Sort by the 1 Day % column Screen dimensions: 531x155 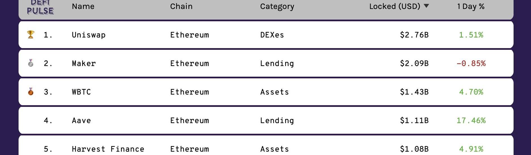coord(471,6)
